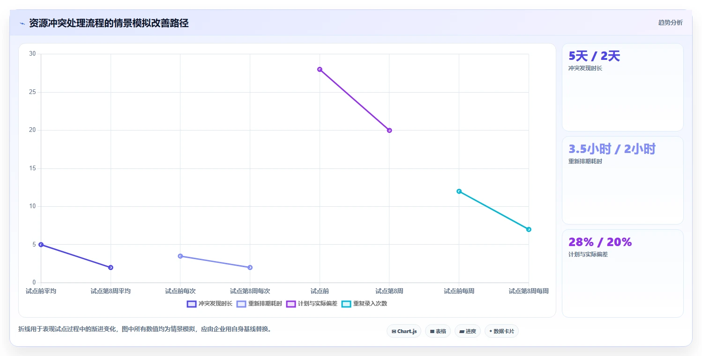Click the light-blue point above 试点第8周每次
Viewport: 702px width, 356px height.
(x=250, y=267)
